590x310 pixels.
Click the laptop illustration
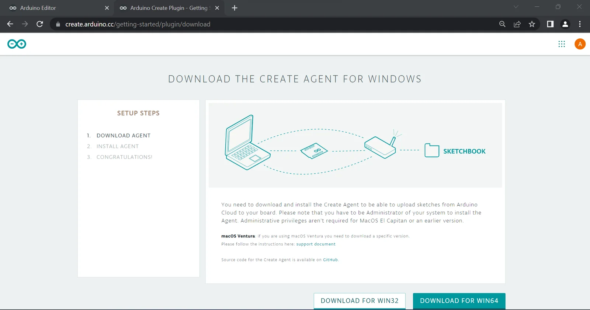247,142
